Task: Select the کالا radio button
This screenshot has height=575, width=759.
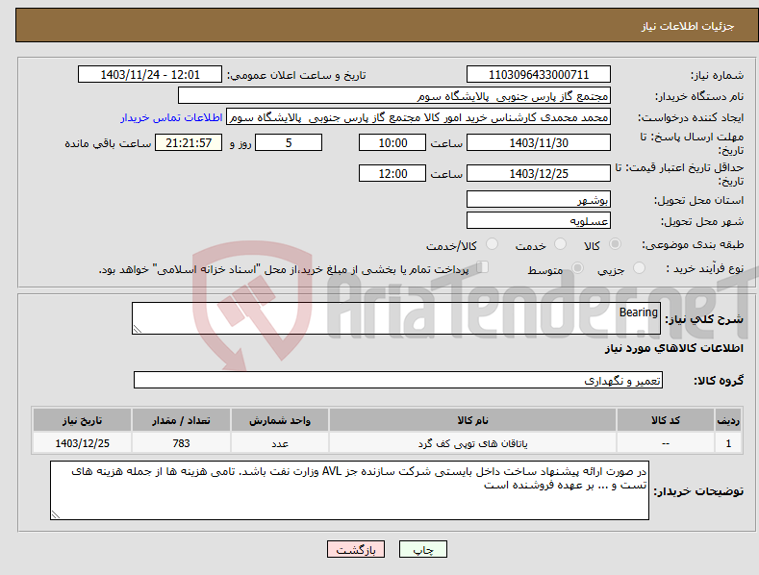Action: (x=615, y=244)
